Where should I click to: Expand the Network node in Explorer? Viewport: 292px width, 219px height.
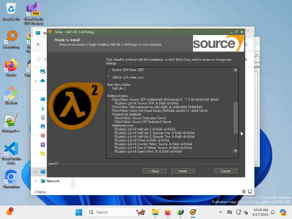tap(35, 181)
